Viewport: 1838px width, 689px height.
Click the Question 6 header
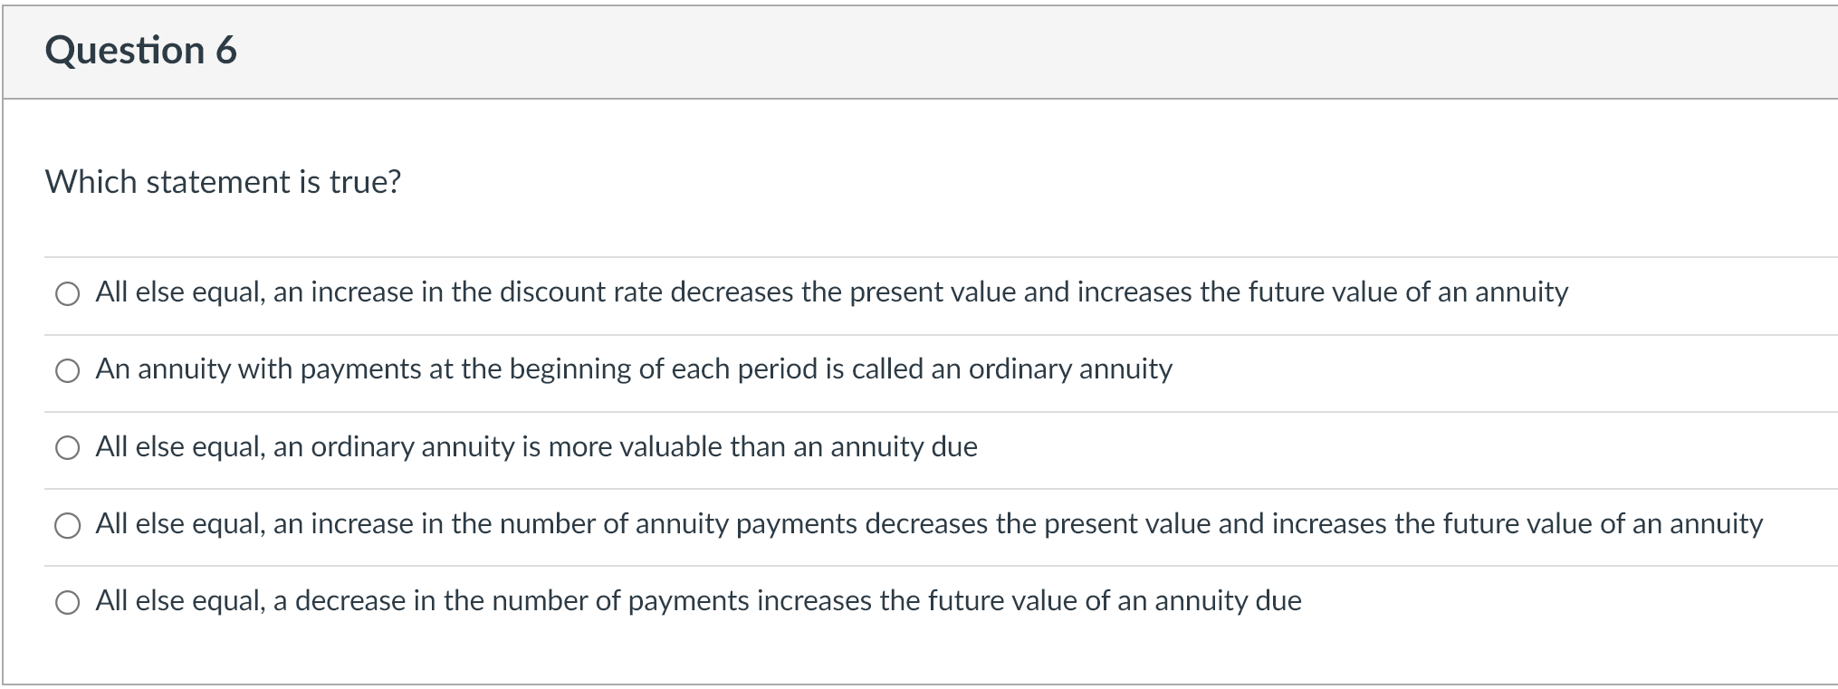tap(142, 52)
